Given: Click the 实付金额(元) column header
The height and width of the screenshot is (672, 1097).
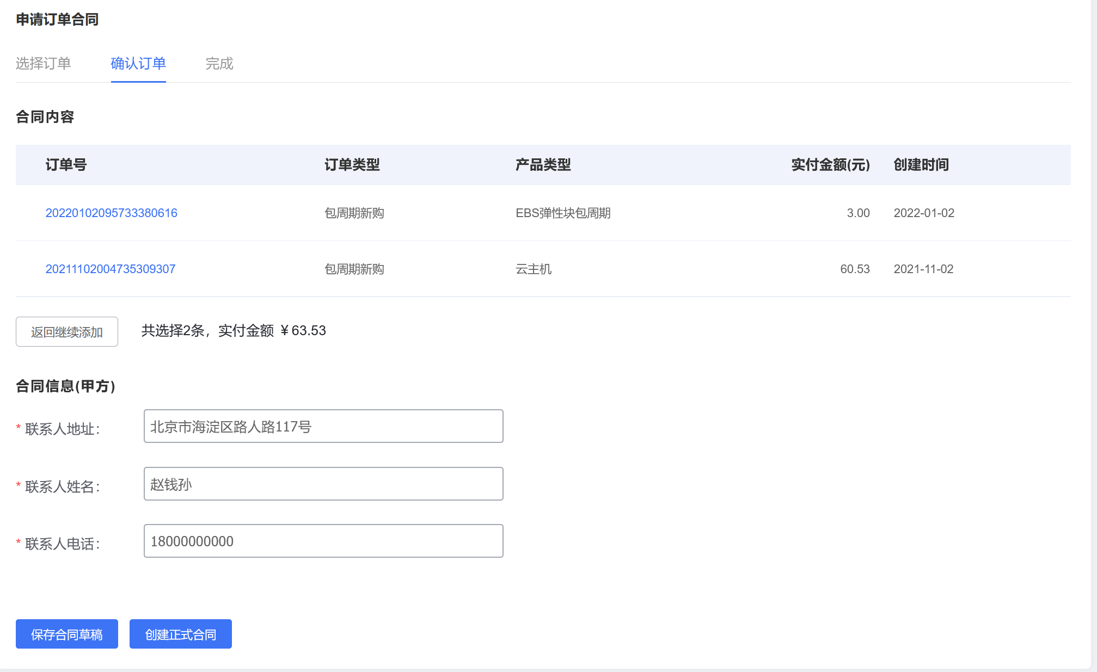Looking at the screenshot, I should 830,165.
